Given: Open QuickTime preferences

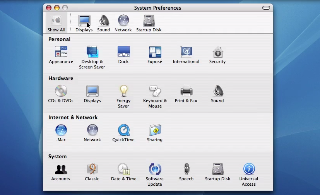Looking at the screenshot, I should (x=123, y=130).
